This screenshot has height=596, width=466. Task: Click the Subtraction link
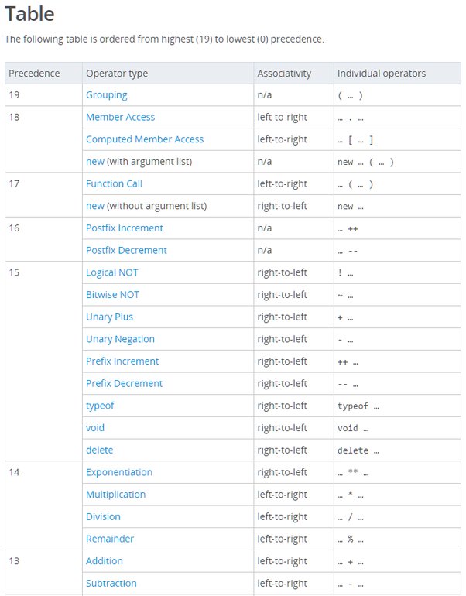(111, 583)
